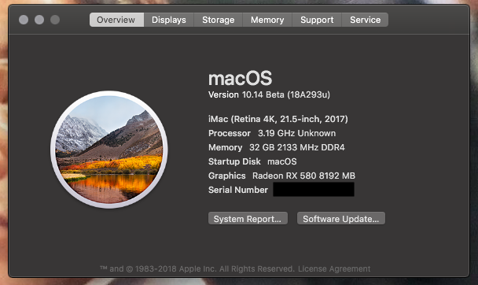
Task: Click the Software Update... button
Action: point(341,219)
